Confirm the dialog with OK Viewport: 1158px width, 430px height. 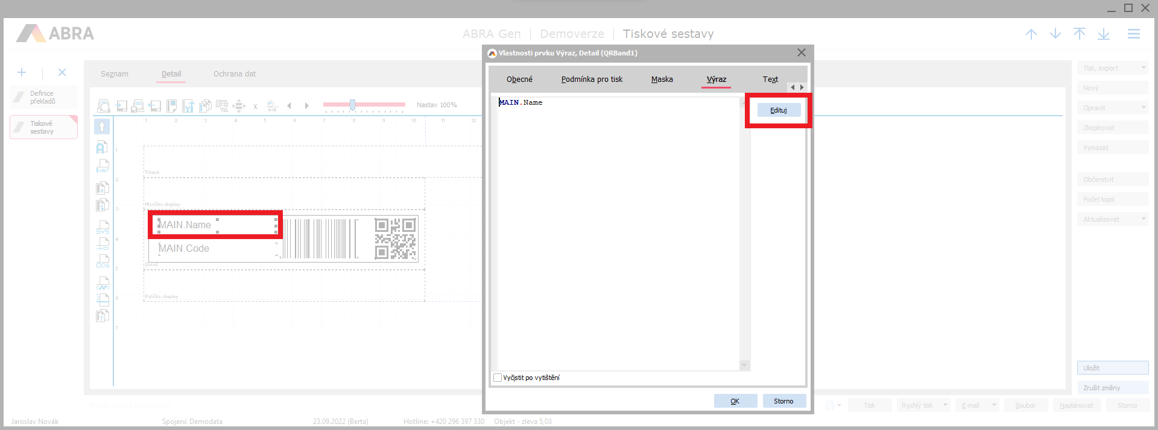click(735, 401)
